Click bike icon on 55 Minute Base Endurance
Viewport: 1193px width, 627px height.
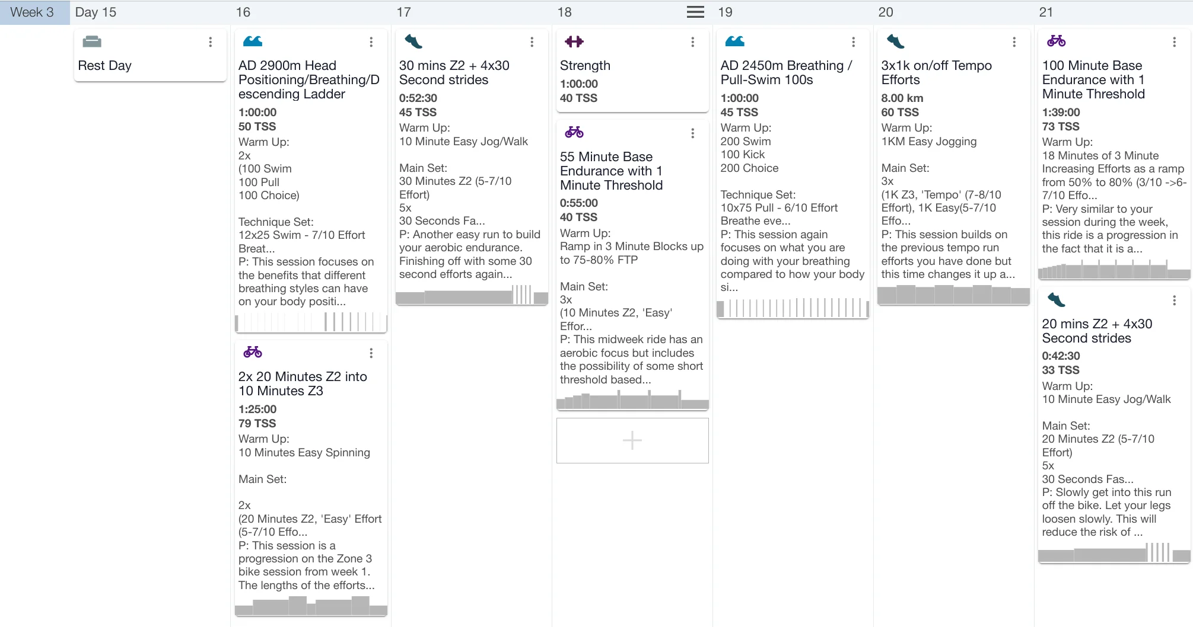(x=574, y=133)
